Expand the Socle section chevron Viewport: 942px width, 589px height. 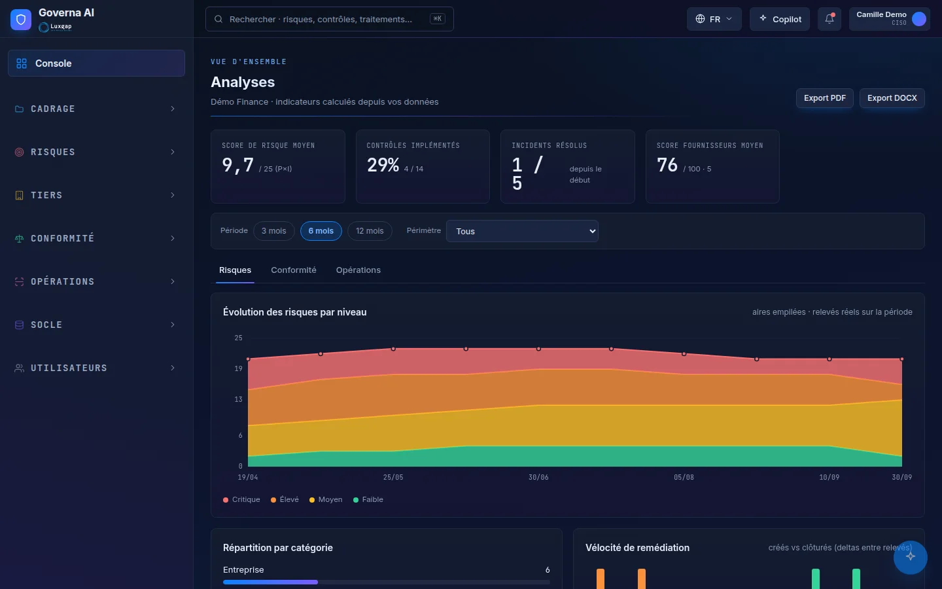point(173,325)
